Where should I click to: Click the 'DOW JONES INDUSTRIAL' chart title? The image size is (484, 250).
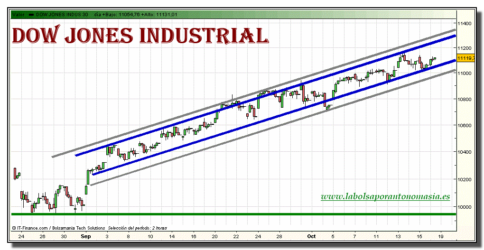tap(140, 36)
